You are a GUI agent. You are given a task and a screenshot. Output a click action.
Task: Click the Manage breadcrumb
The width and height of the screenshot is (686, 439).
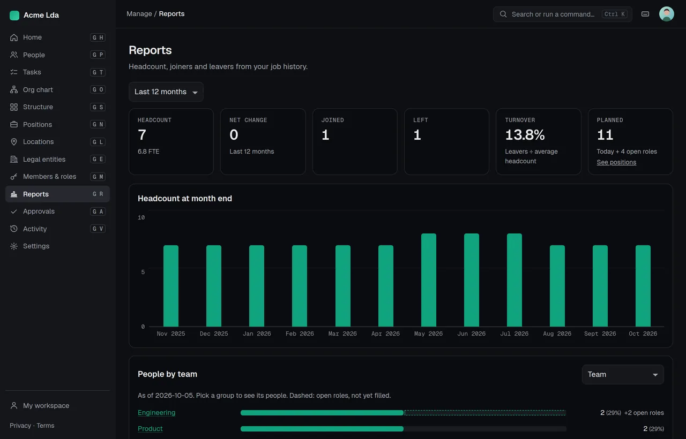click(x=139, y=14)
